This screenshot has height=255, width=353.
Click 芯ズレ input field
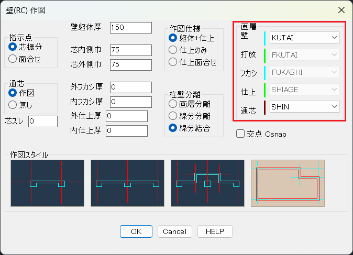coord(43,121)
